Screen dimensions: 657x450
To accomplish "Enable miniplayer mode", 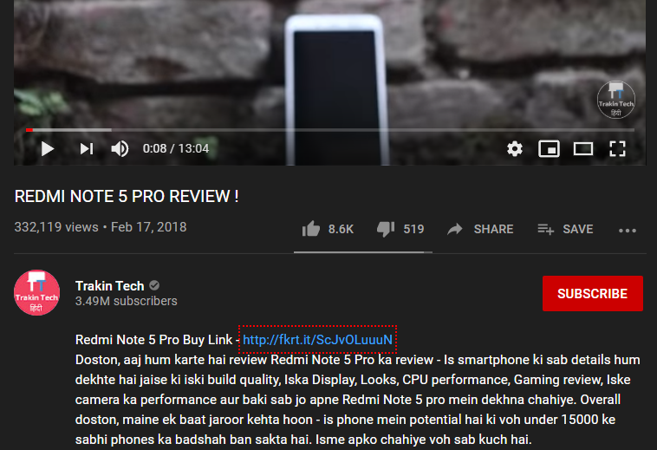I will click(549, 149).
